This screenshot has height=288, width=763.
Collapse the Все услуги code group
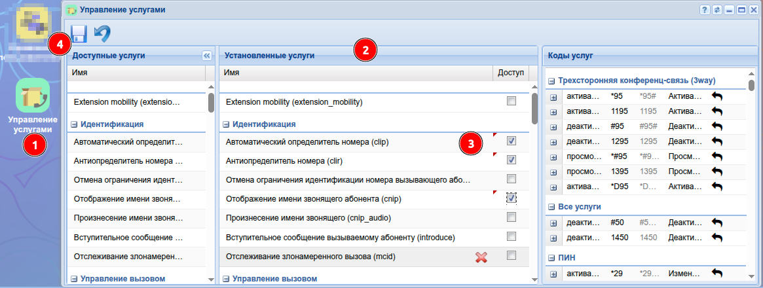(552, 207)
